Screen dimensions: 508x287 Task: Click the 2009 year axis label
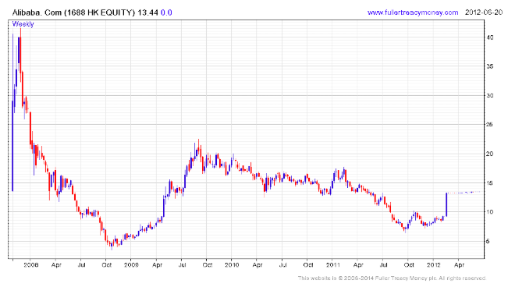131,265
